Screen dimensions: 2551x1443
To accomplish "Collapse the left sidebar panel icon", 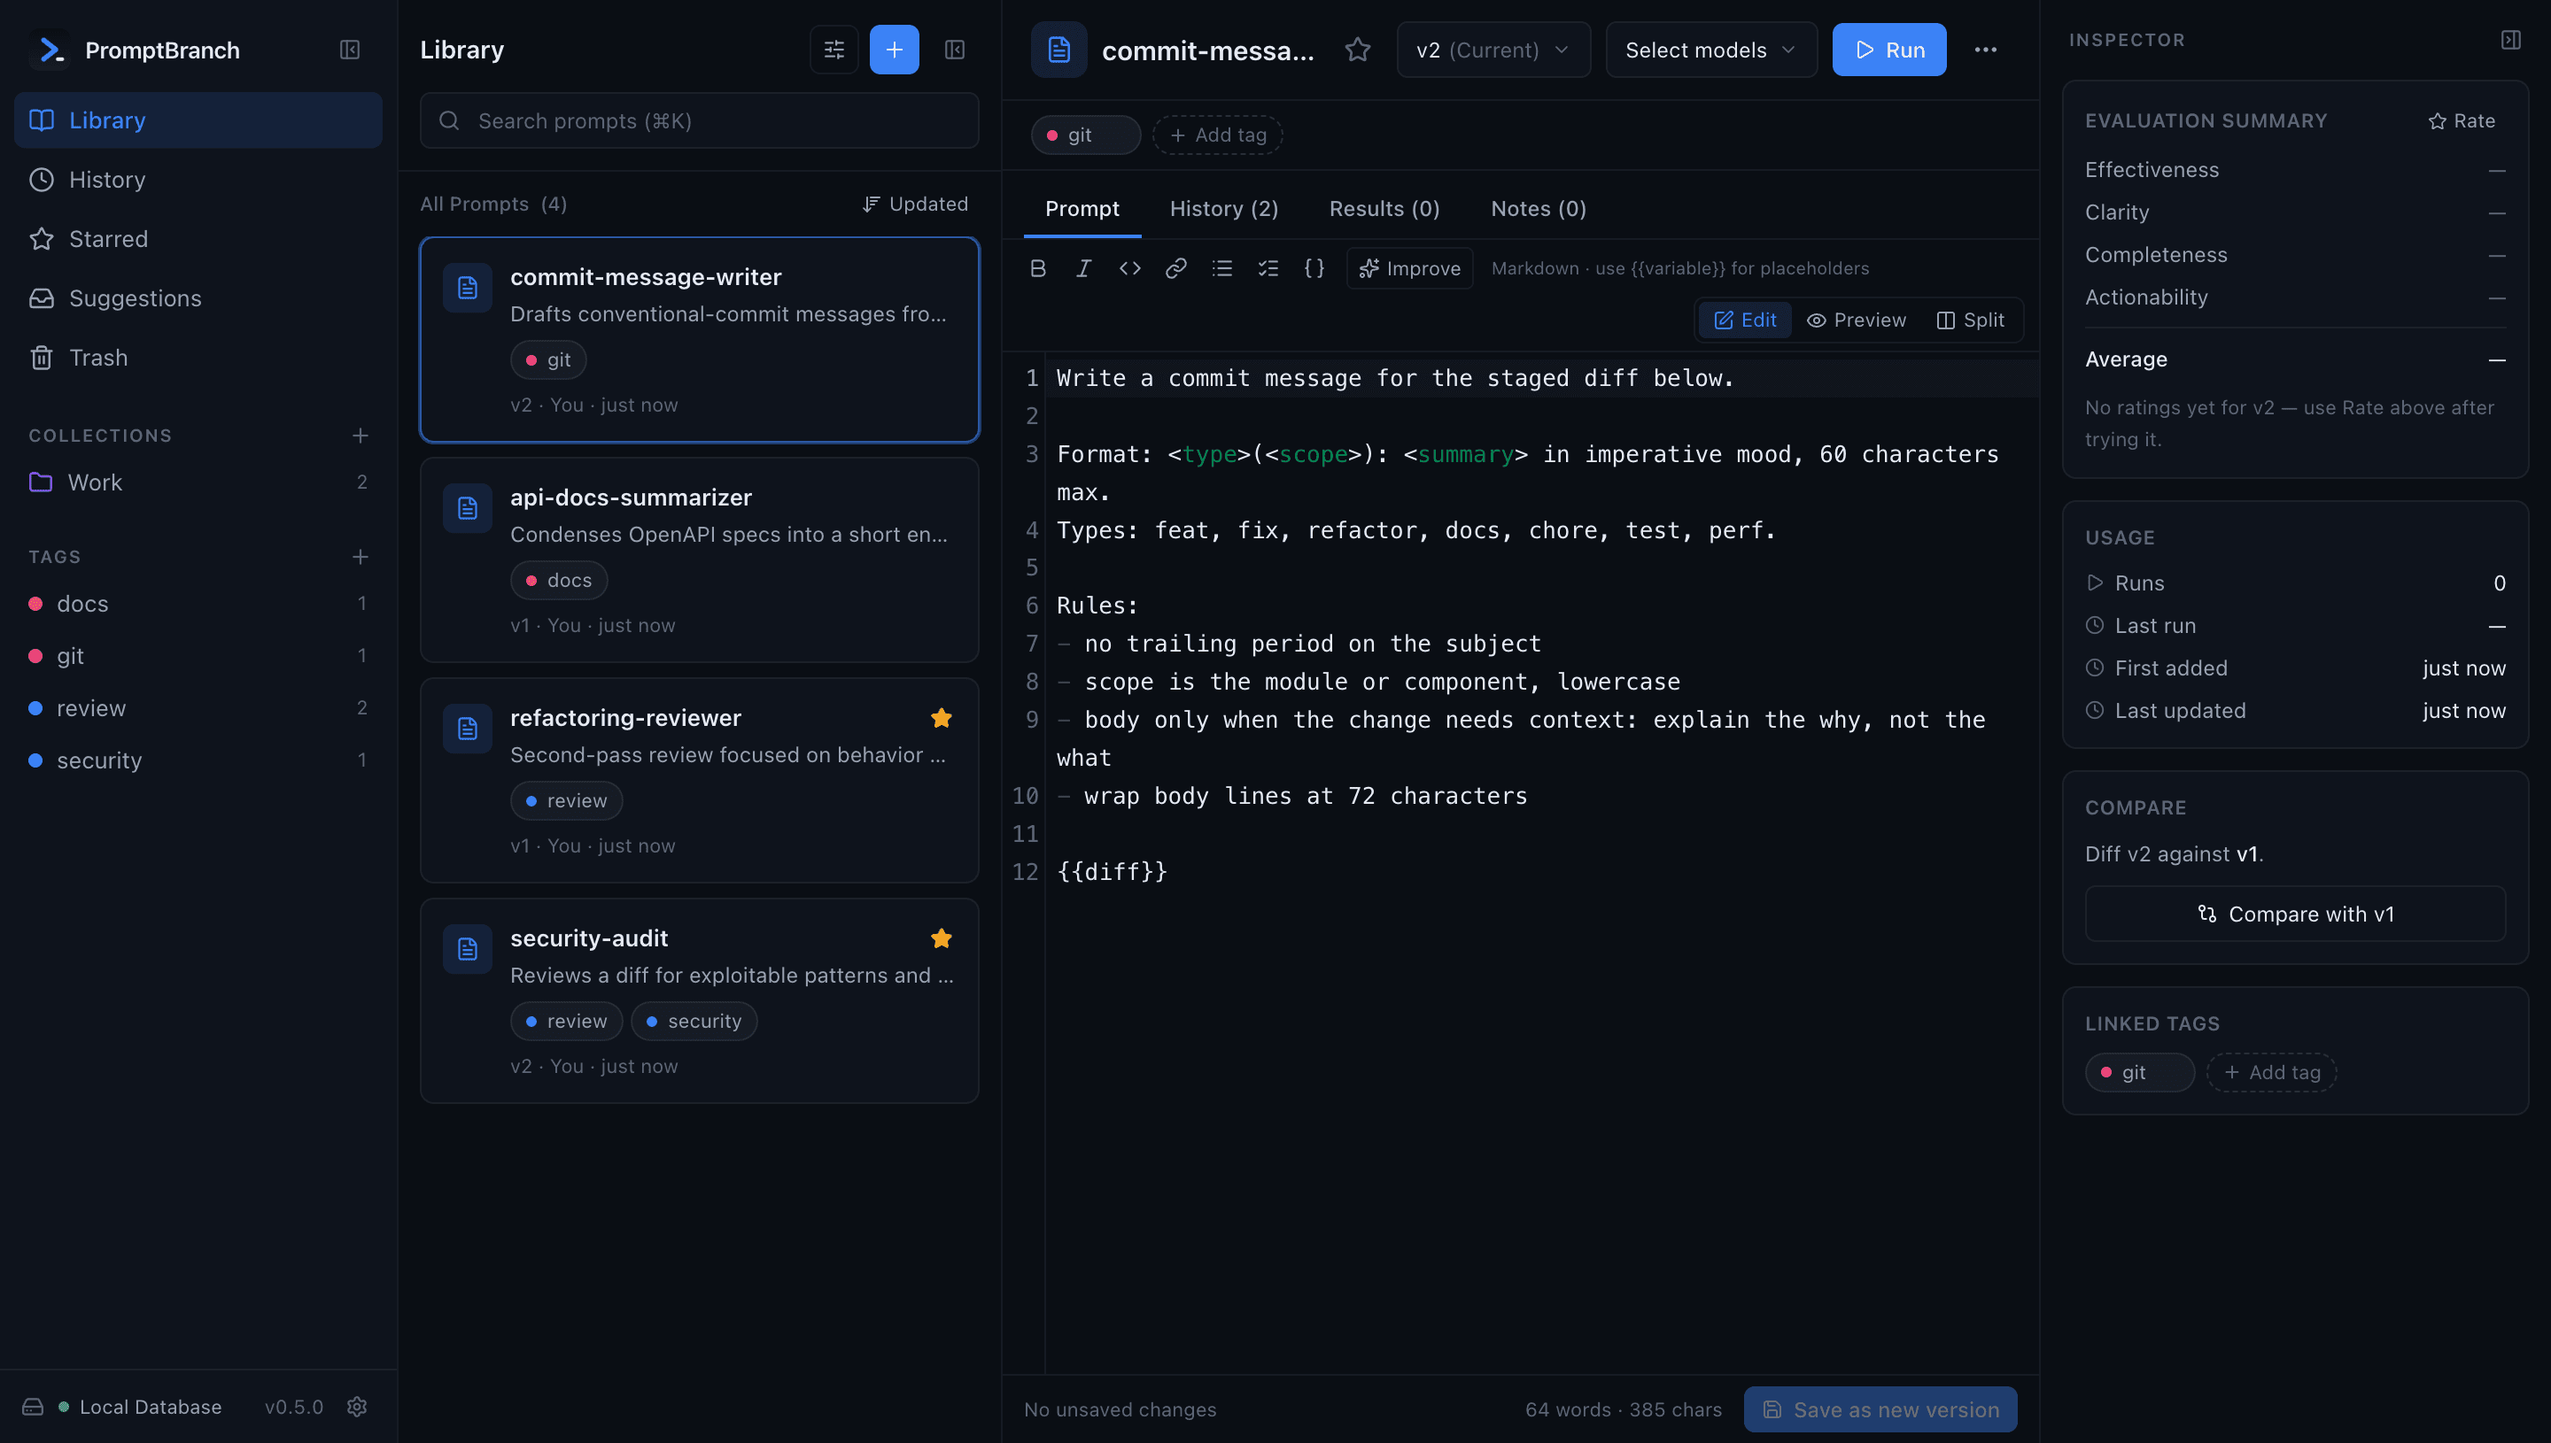I will pyautogui.click(x=349, y=50).
